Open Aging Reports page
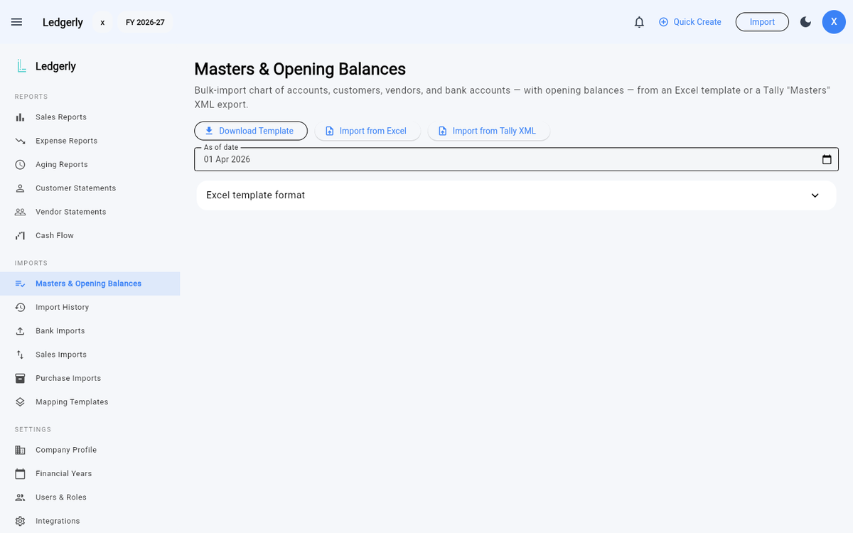This screenshot has width=853, height=533. 90,164
